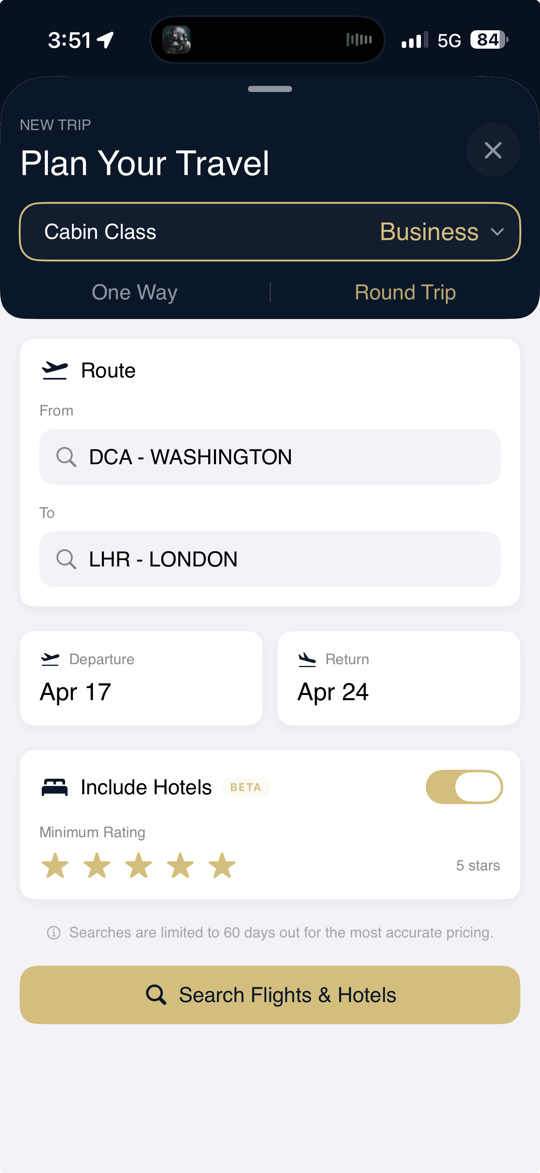Viewport: 540px width, 1173px height.
Task: Close the Plan Your Travel sheet
Action: click(493, 150)
